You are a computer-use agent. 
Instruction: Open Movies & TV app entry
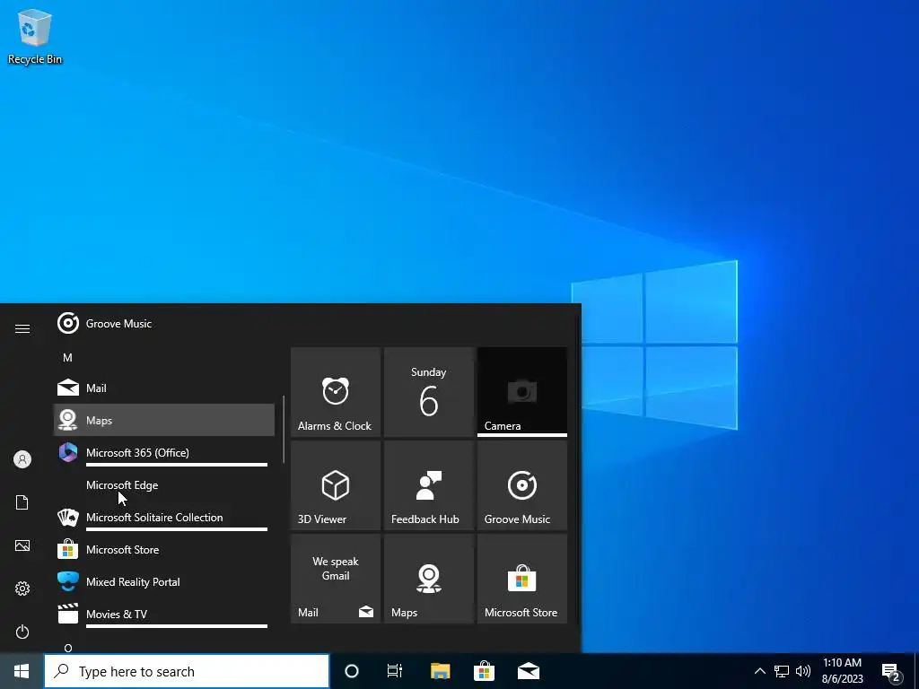pyautogui.click(x=164, y=614)
